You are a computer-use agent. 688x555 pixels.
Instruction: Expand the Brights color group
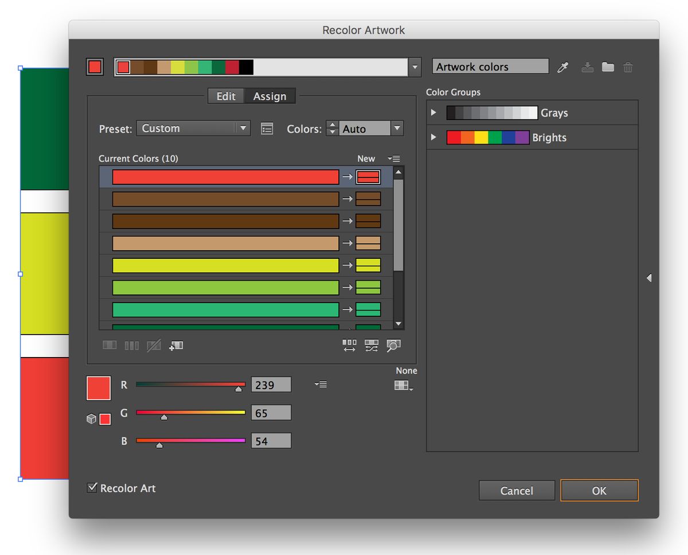point(434,138)
